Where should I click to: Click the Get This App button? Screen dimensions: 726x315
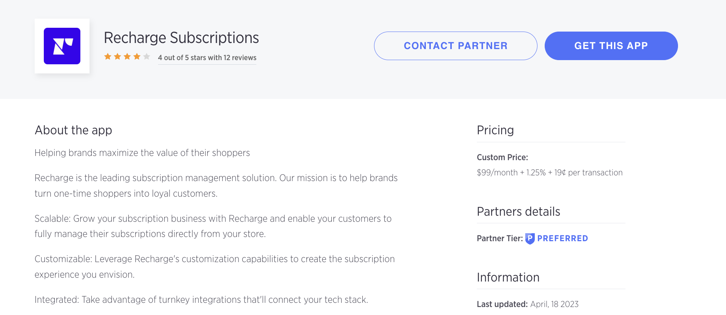[x=611, y=46]
